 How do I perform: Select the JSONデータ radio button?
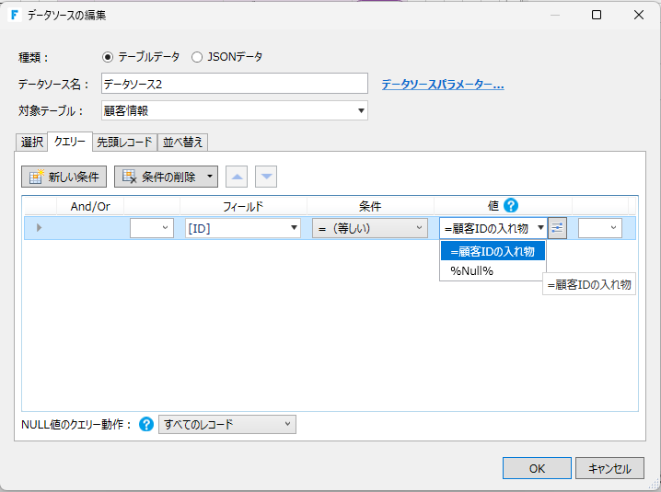[x=197, y=57]
